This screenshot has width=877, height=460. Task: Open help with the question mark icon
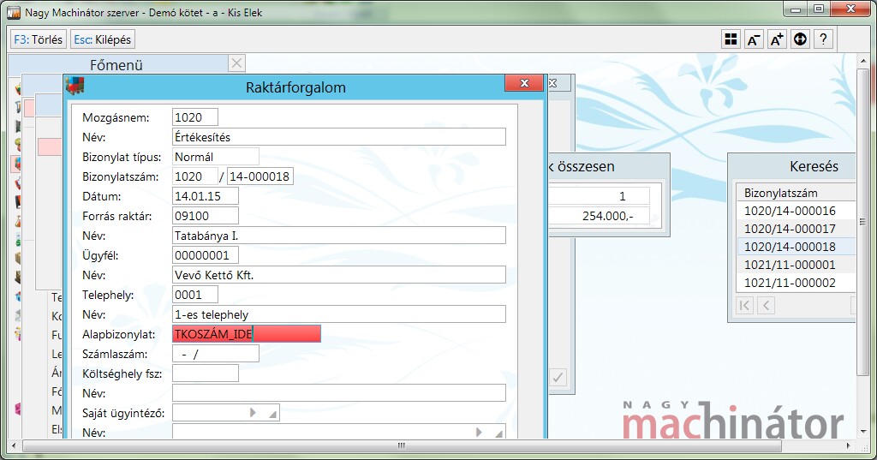823,39
